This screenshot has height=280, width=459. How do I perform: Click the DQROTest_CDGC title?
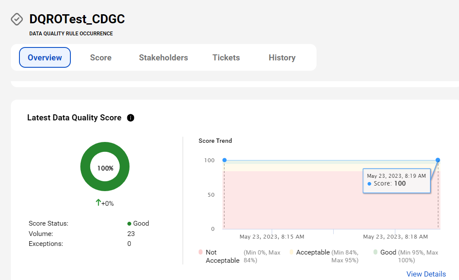(77, 19)
